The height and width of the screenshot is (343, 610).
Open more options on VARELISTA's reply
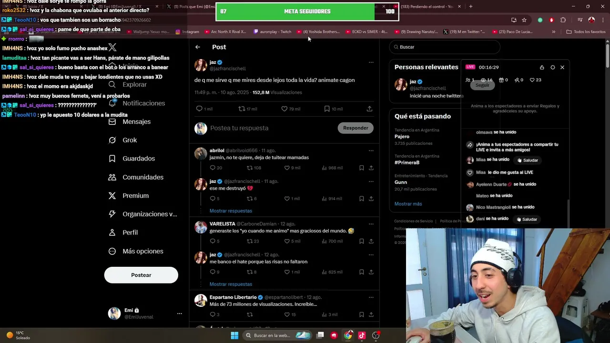tap(371, 224)
